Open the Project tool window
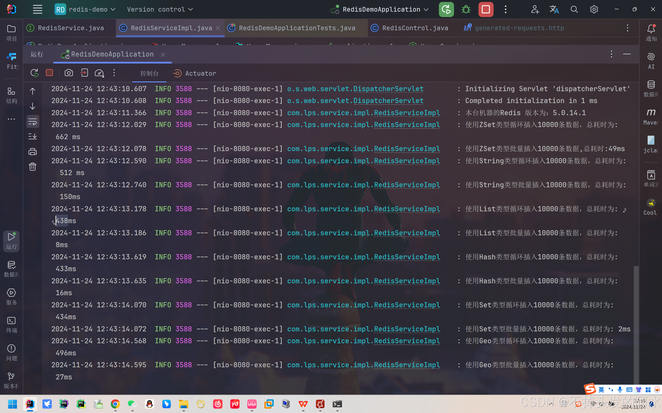 tap(11, 33)
